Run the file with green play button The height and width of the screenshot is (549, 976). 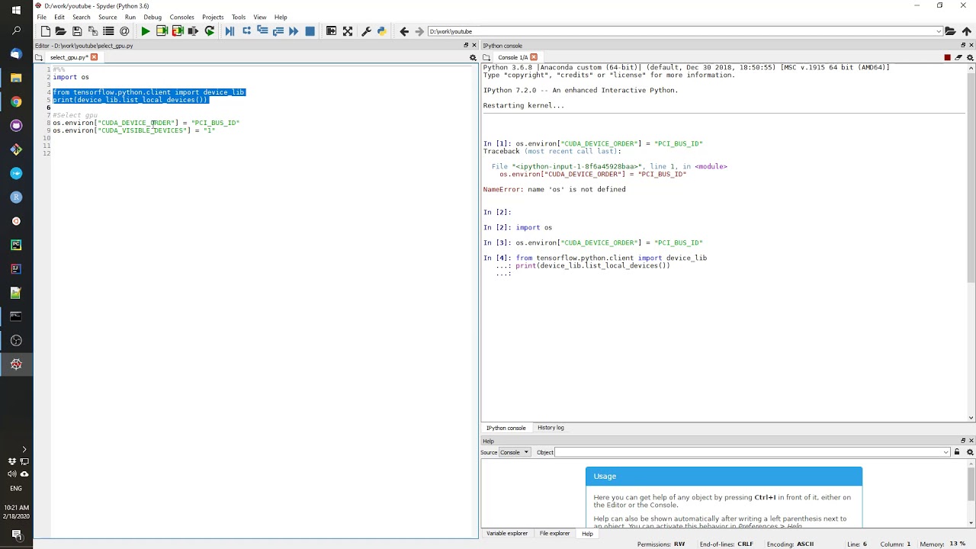tap(145, 31)
